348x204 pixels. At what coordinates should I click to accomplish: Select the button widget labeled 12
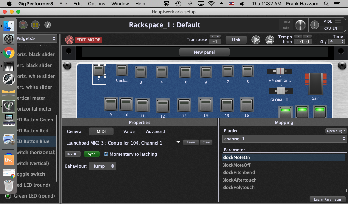point(163,105)
